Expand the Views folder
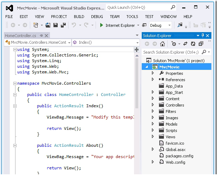Screen dimensions: 217x181 coord(153,137)
